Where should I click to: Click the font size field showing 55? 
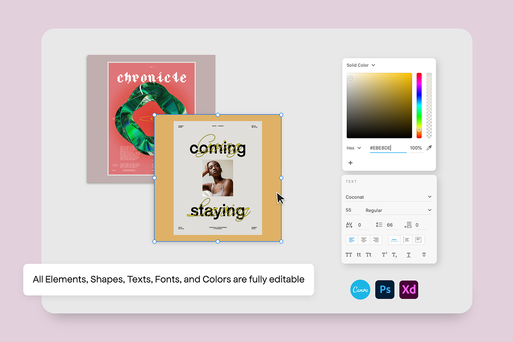pyautogui.click(x=353, y=210)
